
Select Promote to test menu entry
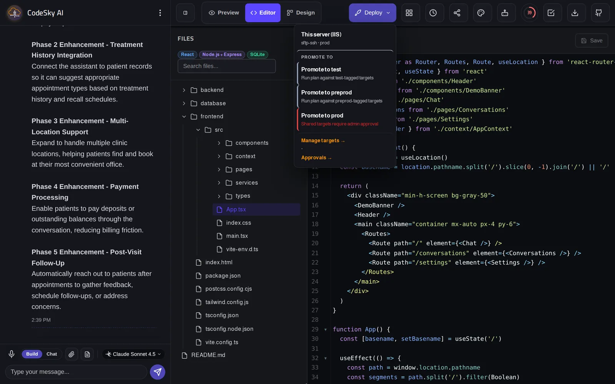[x=345, y=73]
